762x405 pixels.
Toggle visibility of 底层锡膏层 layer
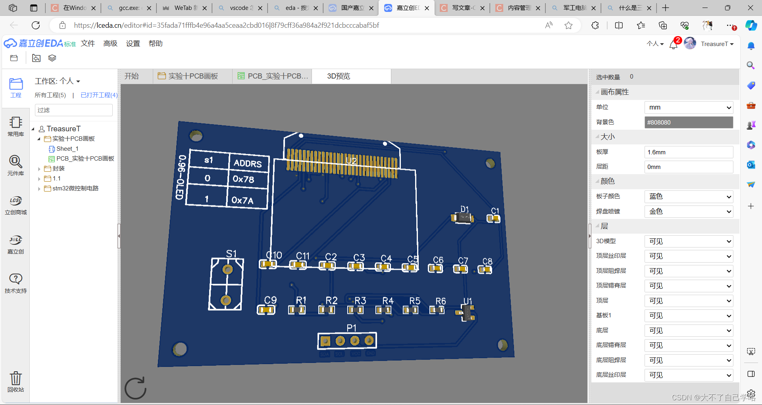pos(689,345)
